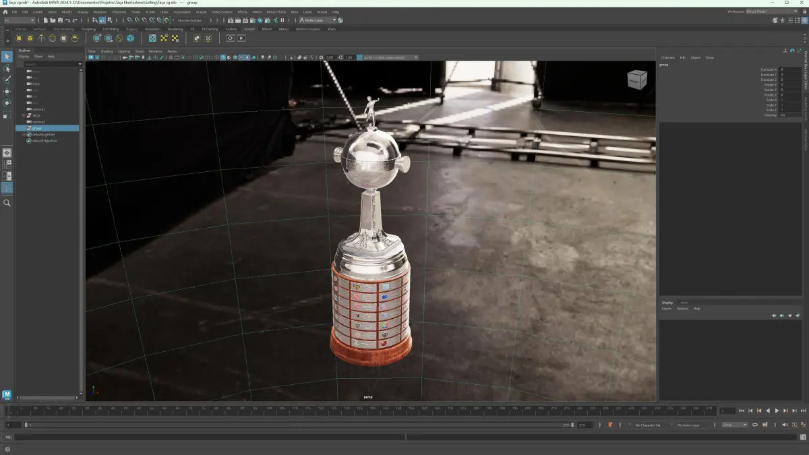This screenshot has height=455, width=809.
Task: Toggle viewport grid display icon
Action: [171, 57]
